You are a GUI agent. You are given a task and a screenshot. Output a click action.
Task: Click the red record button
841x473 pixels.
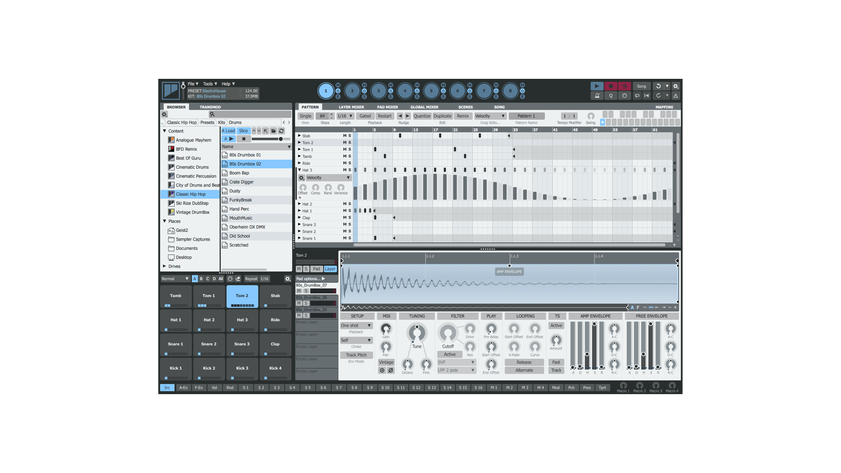[x=610, y=86]
